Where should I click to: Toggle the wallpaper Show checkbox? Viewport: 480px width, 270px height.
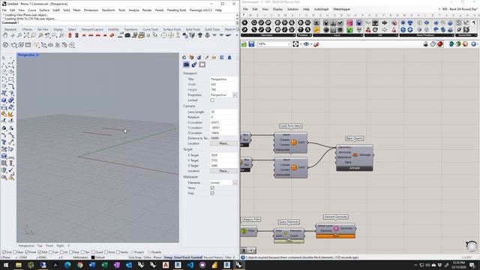212,188
